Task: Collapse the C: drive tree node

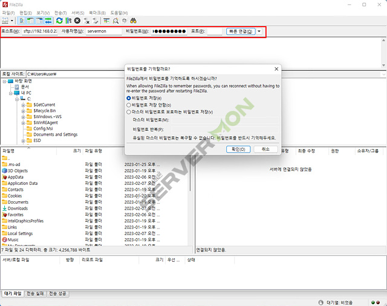Action: 17,99
